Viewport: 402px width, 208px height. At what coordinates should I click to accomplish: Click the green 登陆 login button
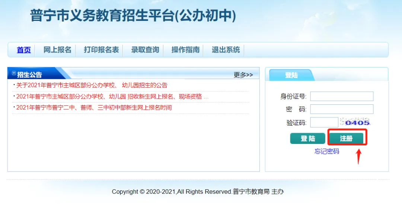point(308,138)
